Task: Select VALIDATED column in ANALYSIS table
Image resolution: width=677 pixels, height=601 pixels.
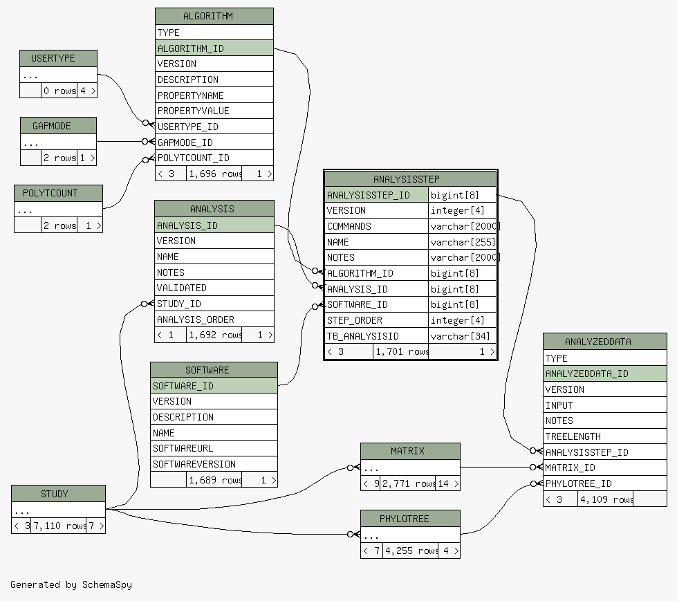Action: (x=214, y=288)
